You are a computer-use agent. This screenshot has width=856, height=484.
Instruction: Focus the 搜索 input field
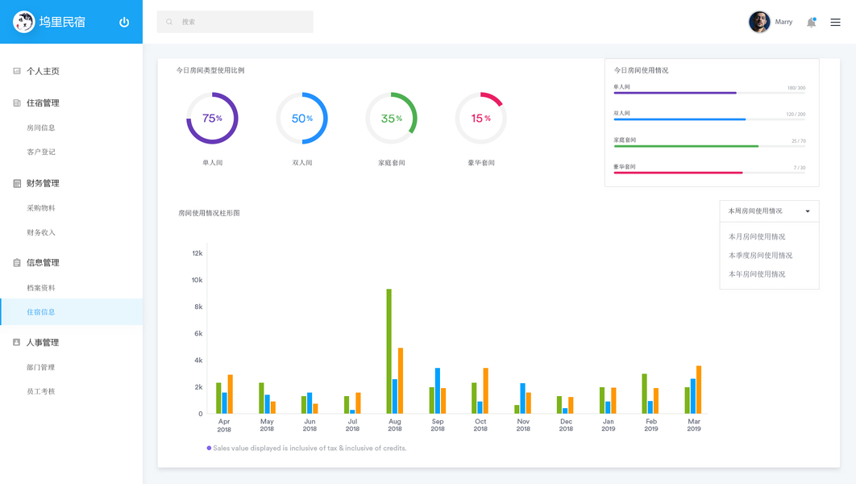pyautogui.click(x=235, y=22)
